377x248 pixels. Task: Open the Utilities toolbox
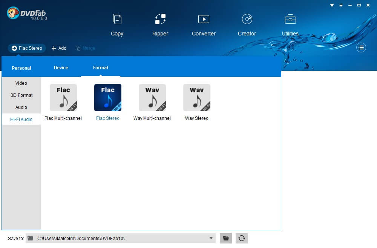point(290,25)
